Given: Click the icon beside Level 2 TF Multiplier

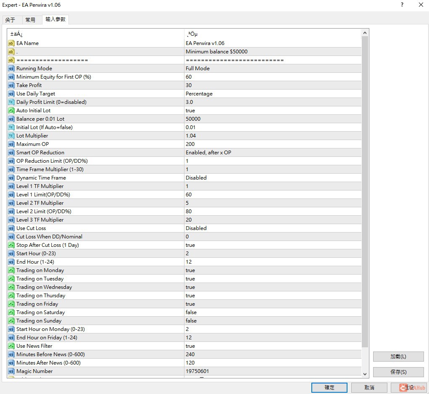Looking at the screenshot, I should tap(11, 203).
